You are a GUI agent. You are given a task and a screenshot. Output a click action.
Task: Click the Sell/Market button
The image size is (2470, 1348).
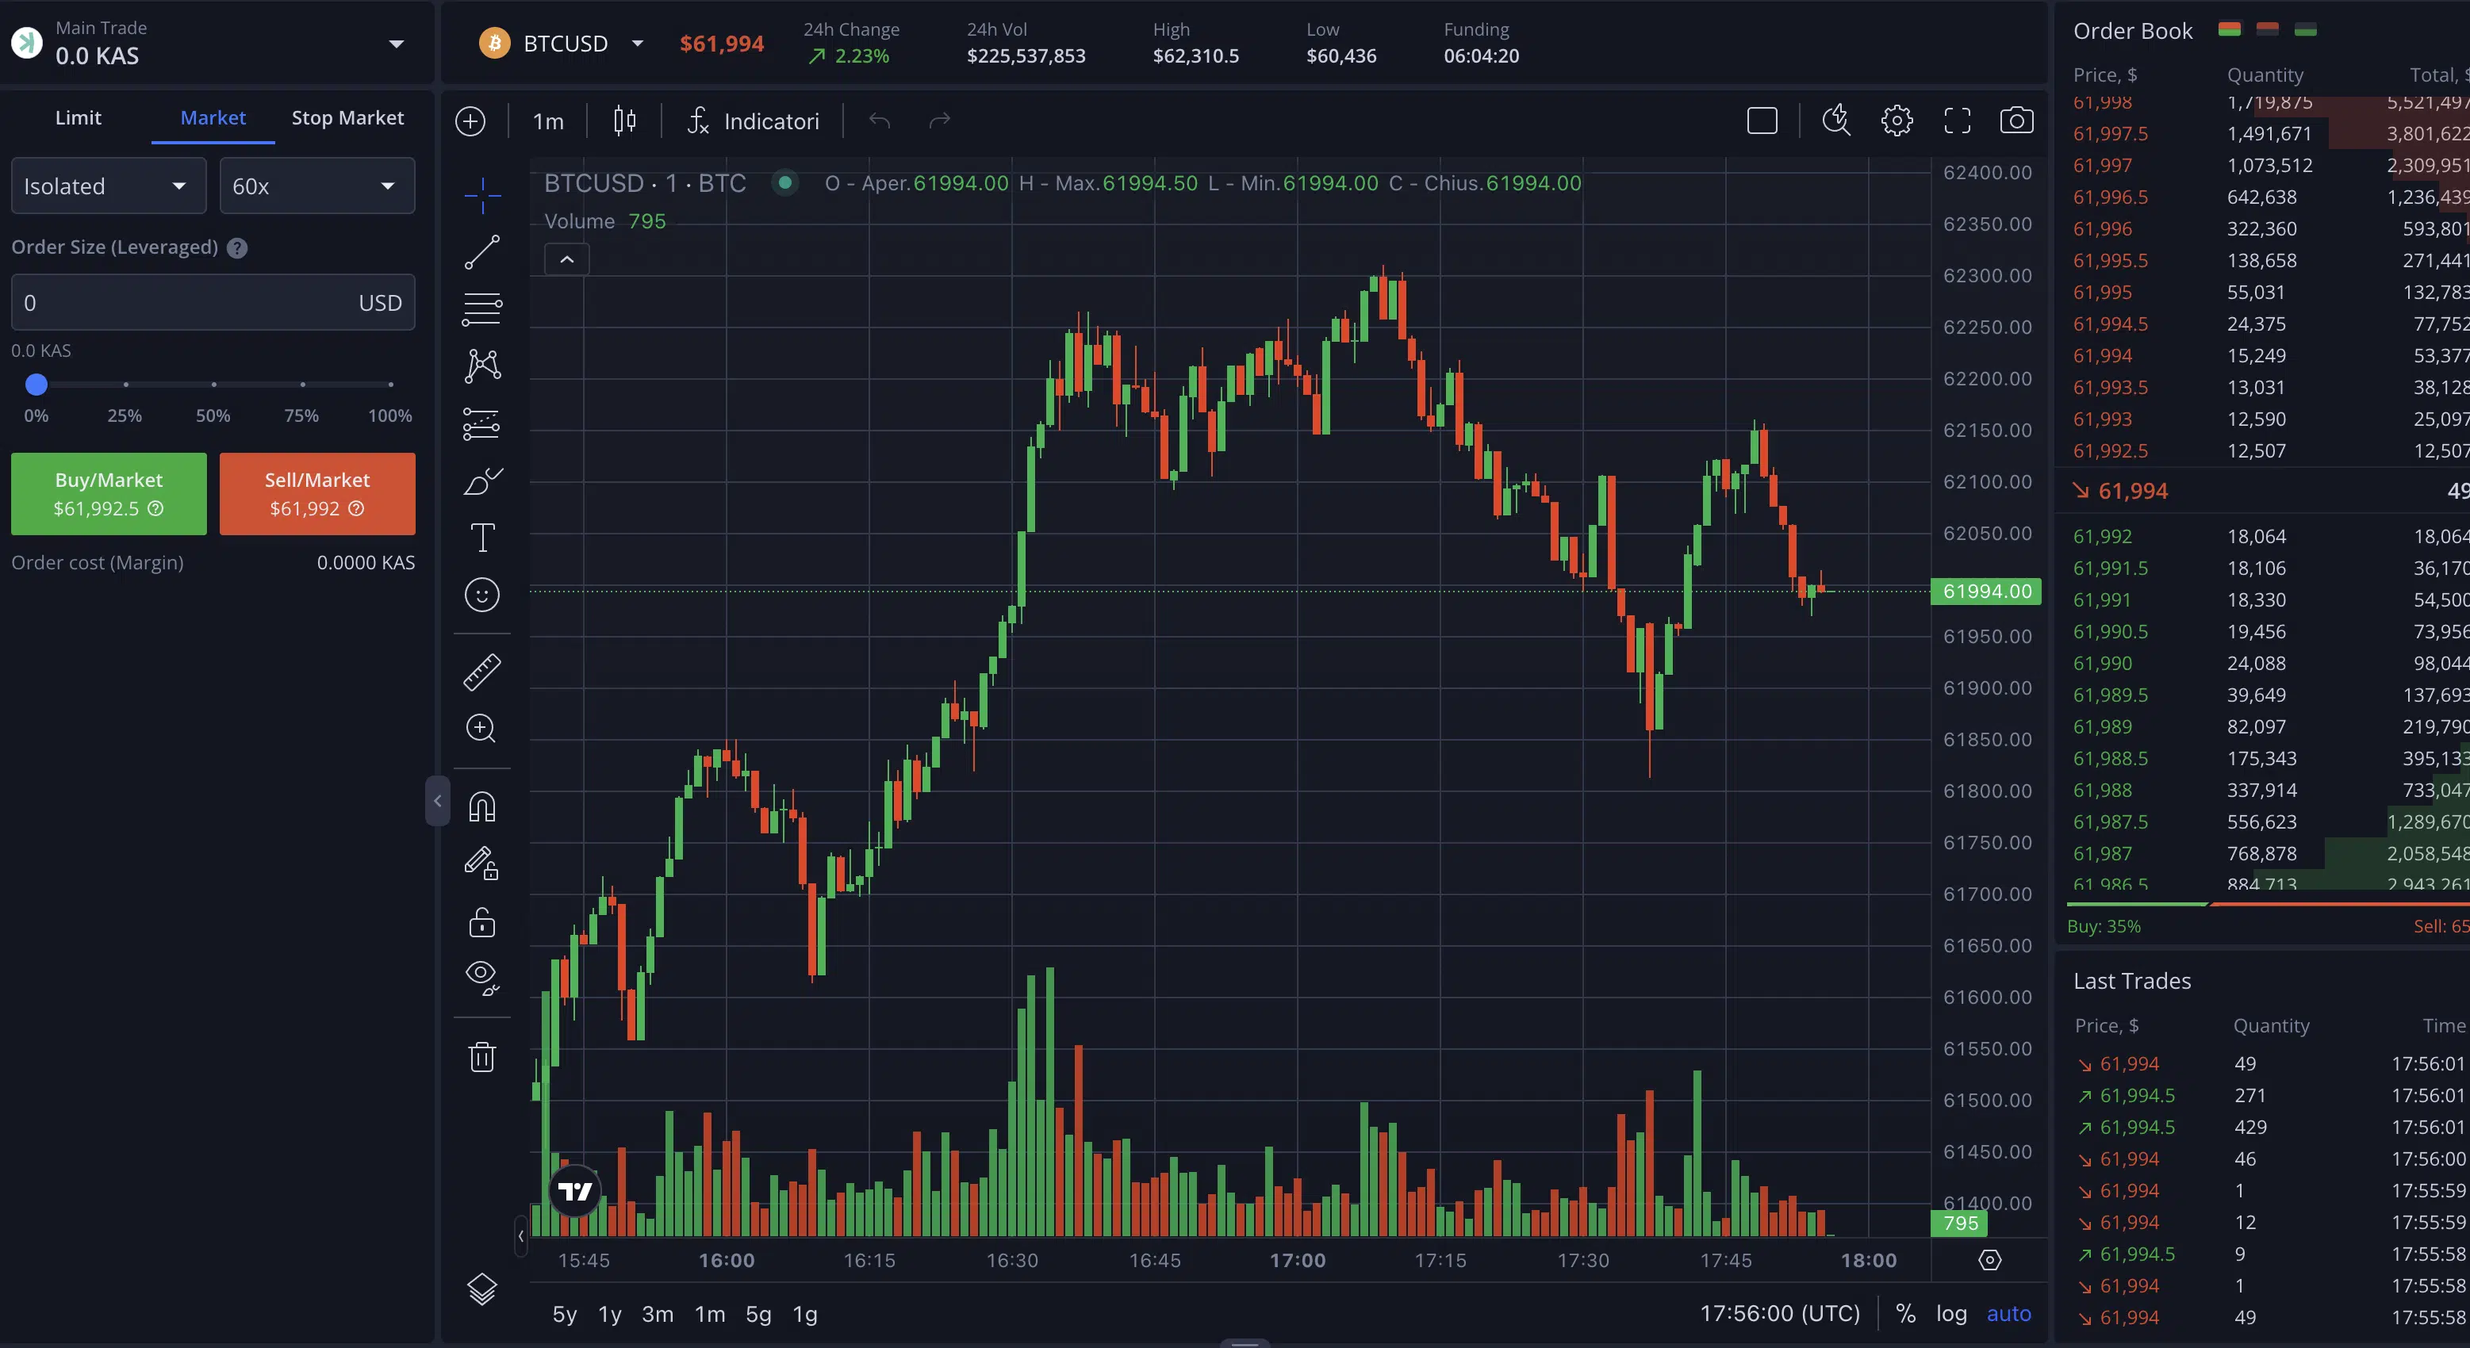(316, 492)
